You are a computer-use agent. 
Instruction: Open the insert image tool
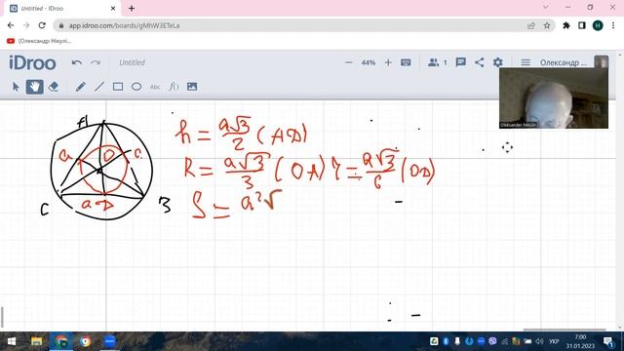192,87
